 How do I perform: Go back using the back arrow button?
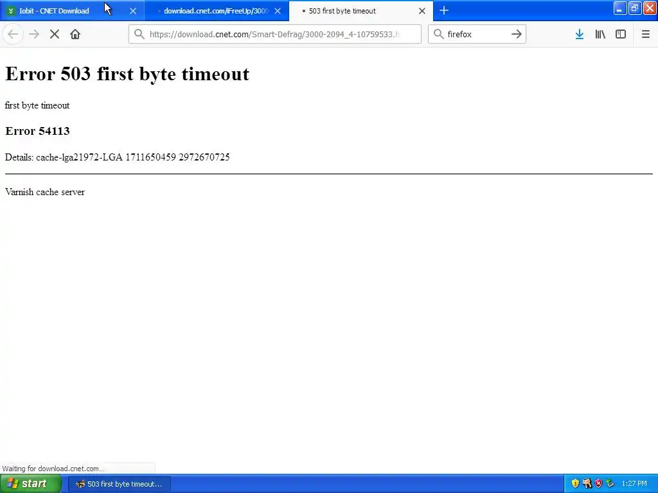(x=13, y=34)
